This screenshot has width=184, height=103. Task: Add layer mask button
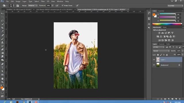click(165, 99)
